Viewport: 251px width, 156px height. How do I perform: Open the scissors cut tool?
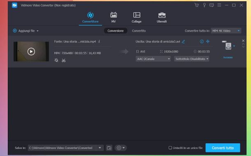point(63,60)
